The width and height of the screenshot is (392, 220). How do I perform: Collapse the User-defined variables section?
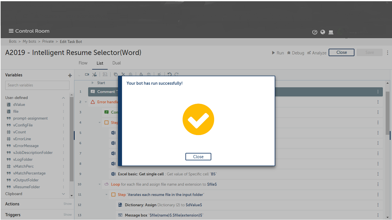(63, 98)
